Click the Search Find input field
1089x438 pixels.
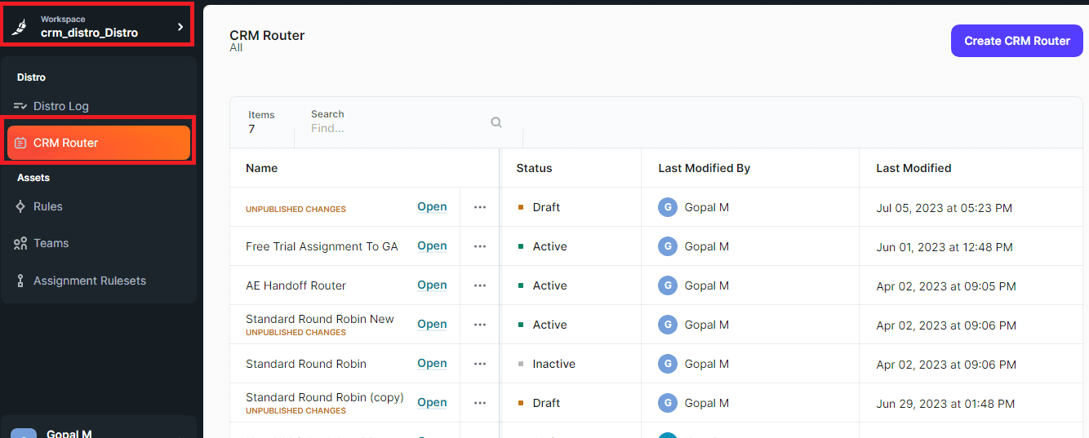pyautogui.click(x=396, y=128)
